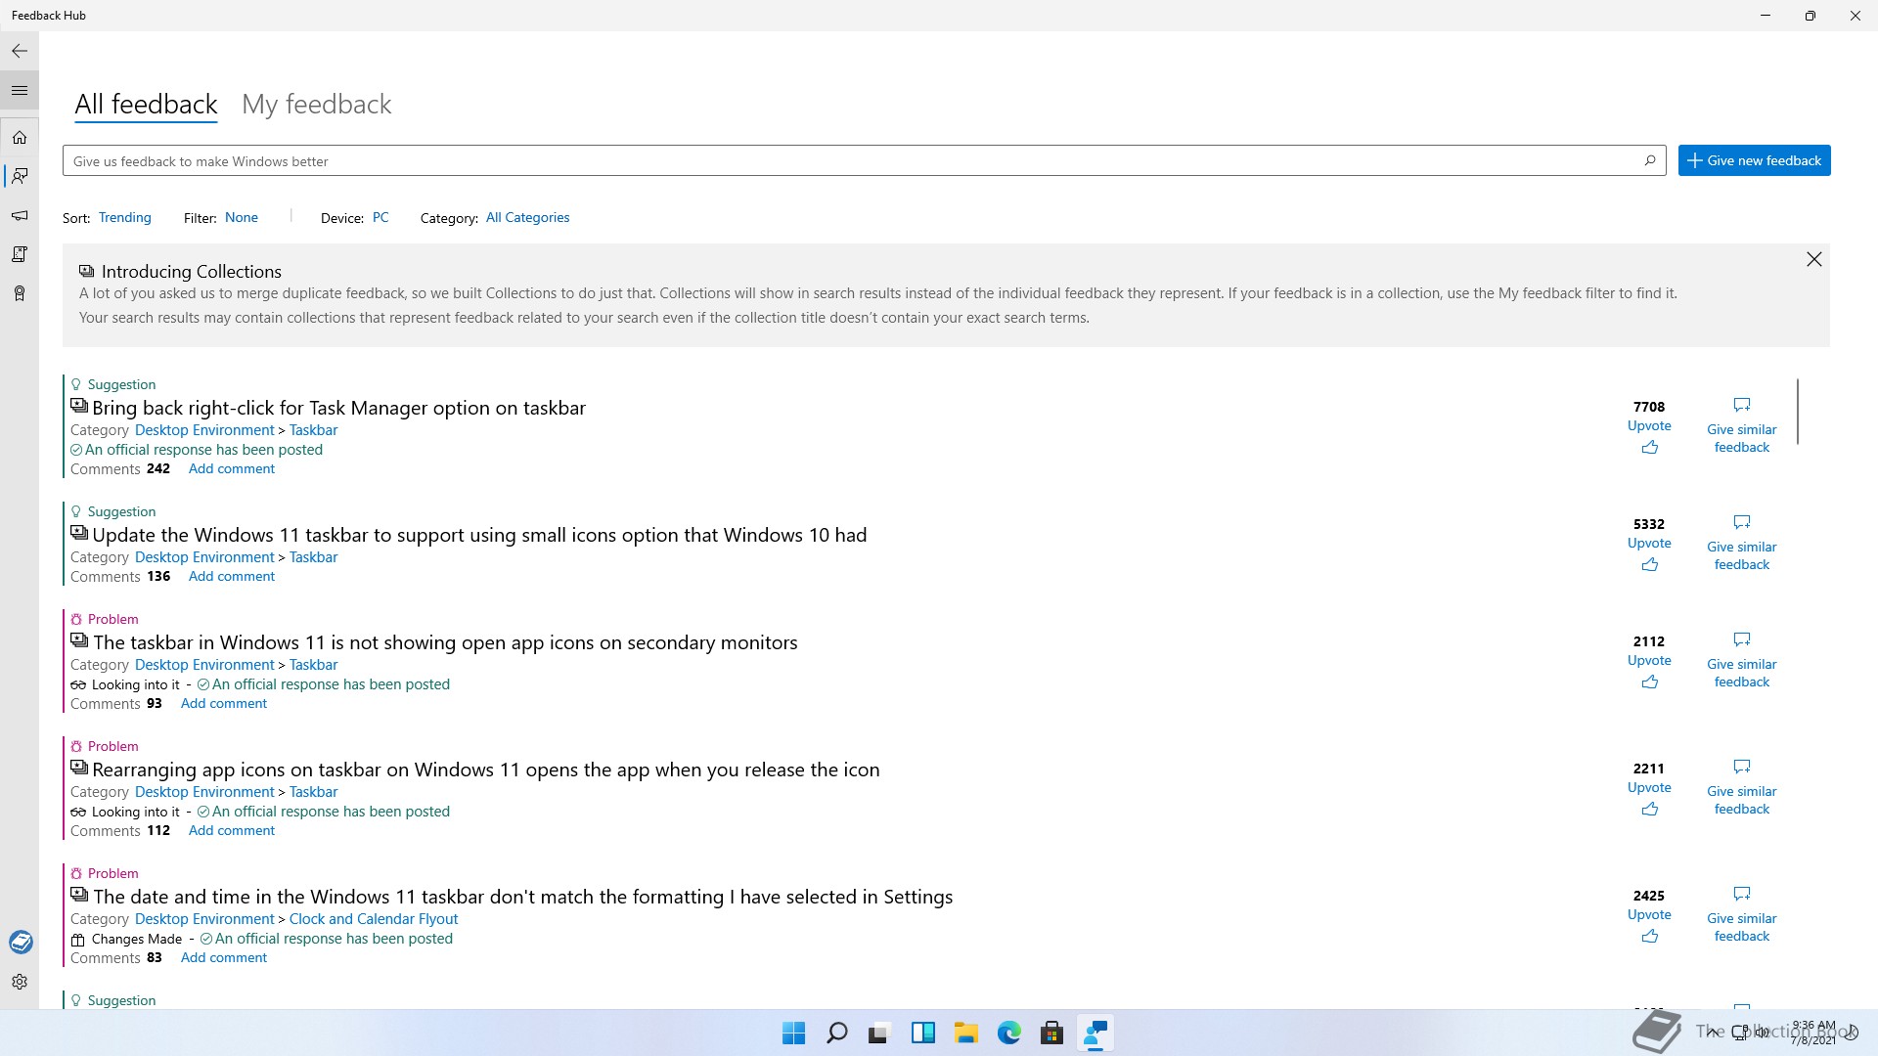Click the Give new feedback button

(x=1754, y=160)
